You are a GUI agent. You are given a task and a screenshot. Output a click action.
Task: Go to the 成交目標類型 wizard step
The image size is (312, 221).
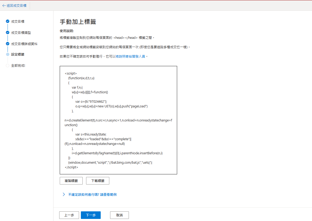pyautogui.click(x=21, y=33)
